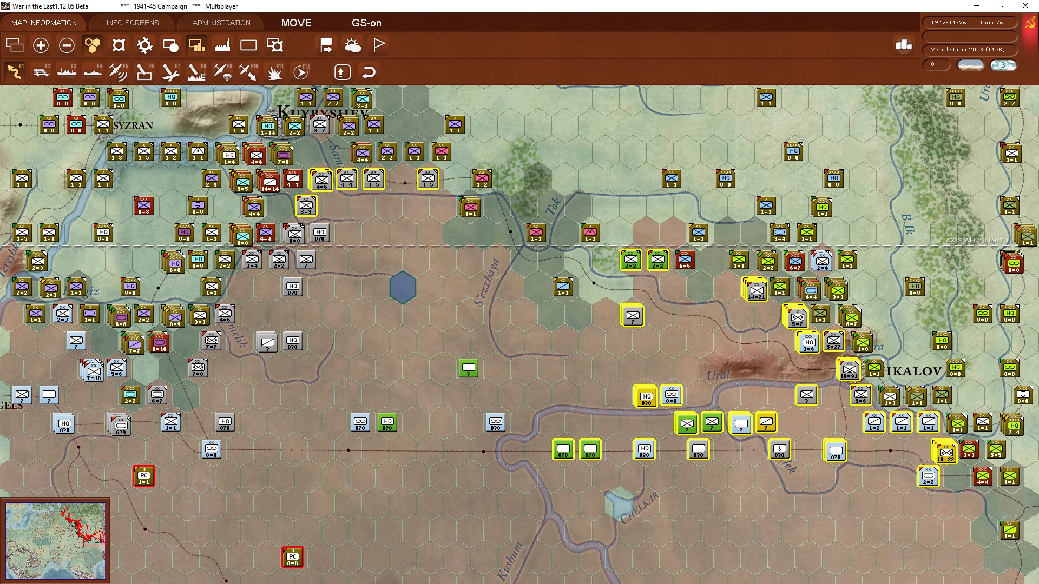Click the undo move arrow
The image size is (1039, 584).
369,72
